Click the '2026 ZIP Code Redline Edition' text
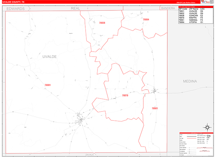Image resolution: width=215 pixels, height=157 pixels. coord(186,3)
